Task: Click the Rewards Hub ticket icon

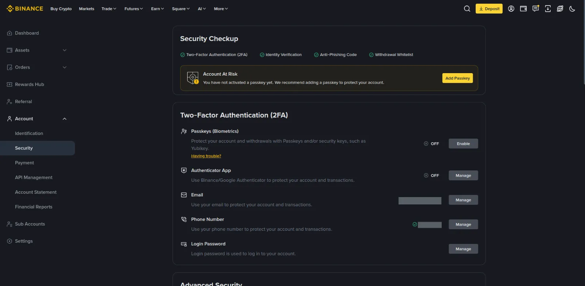Action: point(10,84)
